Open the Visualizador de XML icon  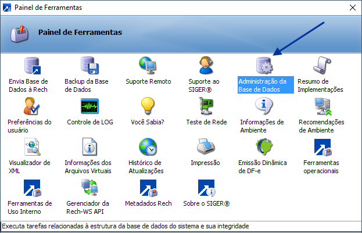33,147
